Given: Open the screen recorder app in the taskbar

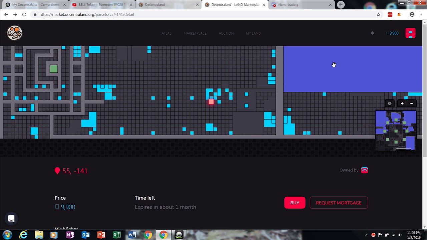Looking at the screenshot, I should (179, 235).
